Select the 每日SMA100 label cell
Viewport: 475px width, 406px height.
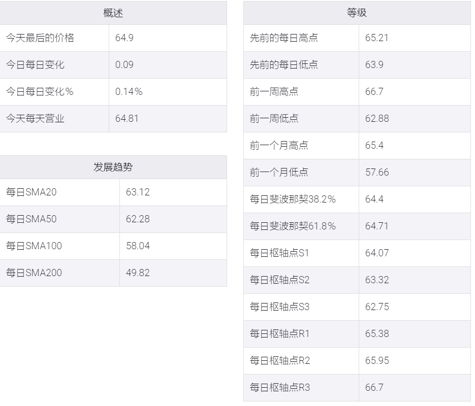[59, 246]
